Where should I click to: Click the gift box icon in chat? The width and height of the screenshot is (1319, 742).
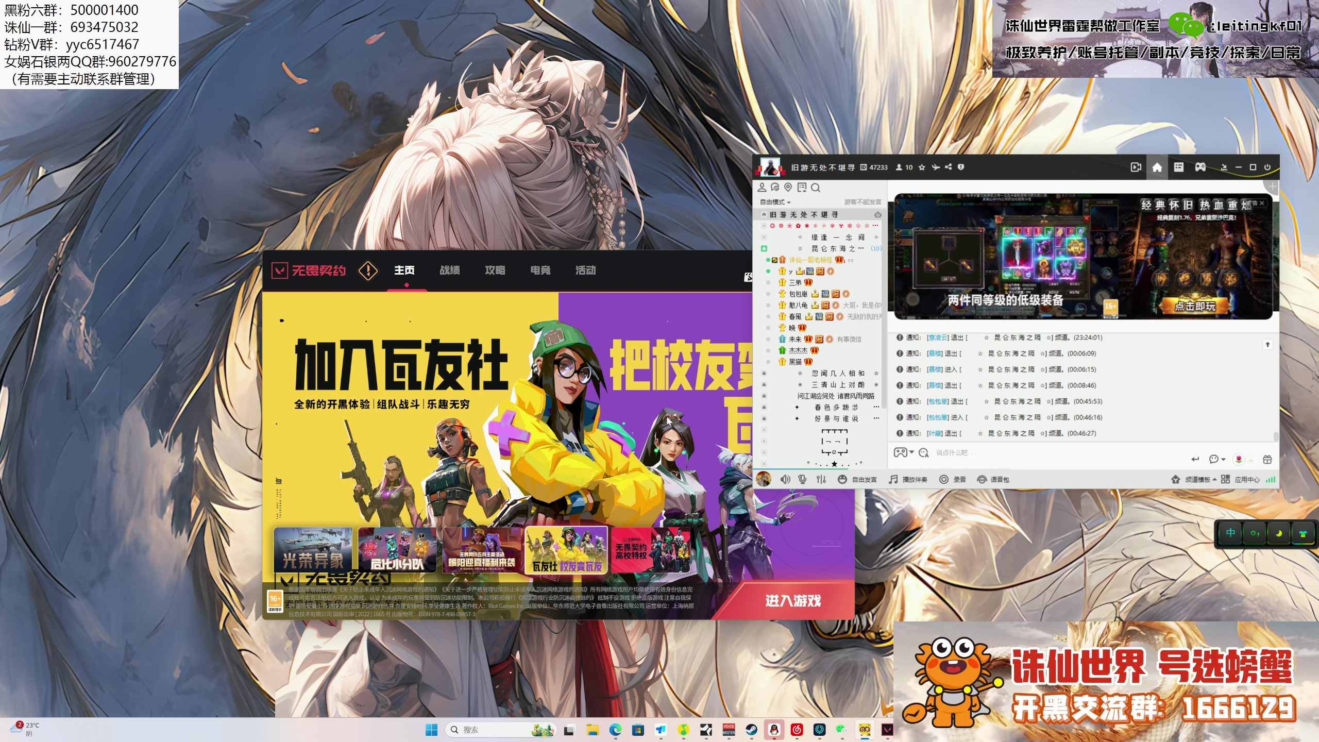click(x=1267, y=459)
